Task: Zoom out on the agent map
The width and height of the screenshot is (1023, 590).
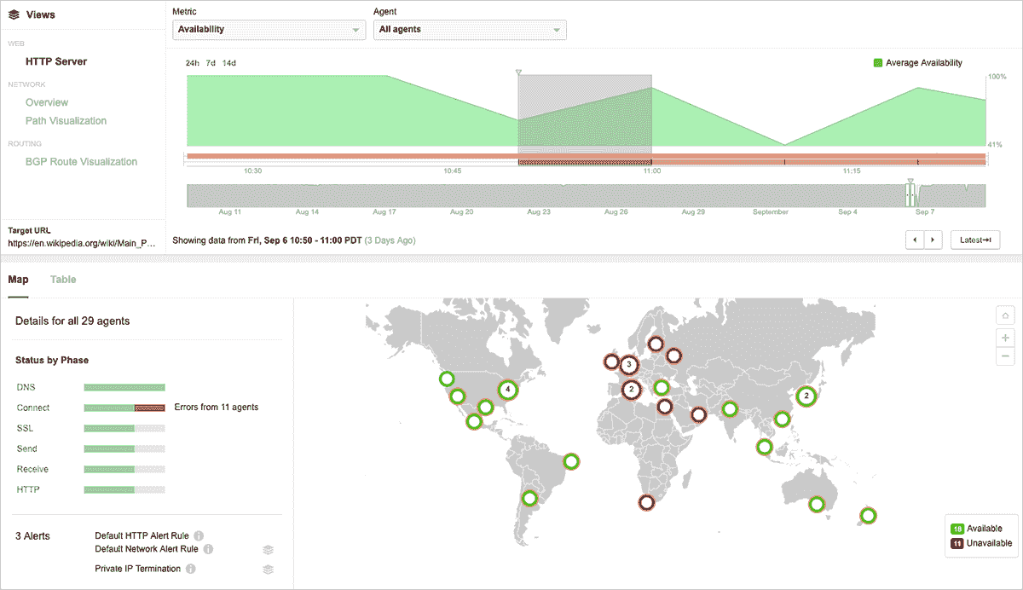Action: (1006, 356)
